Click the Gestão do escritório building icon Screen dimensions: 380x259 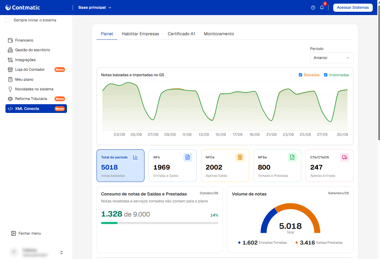10,50
